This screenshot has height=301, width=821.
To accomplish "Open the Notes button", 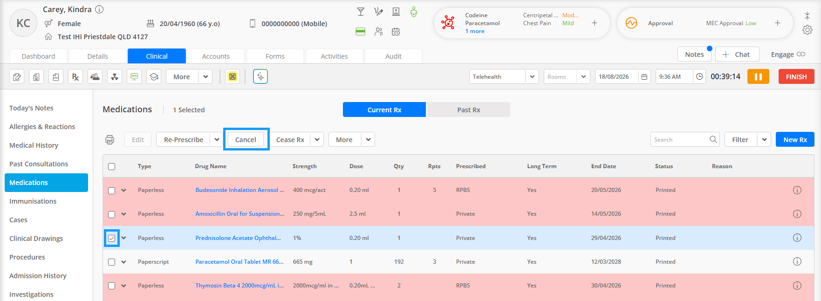I will [x=694, y=55].
